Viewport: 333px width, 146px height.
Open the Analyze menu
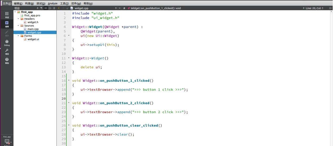(53, 3)
